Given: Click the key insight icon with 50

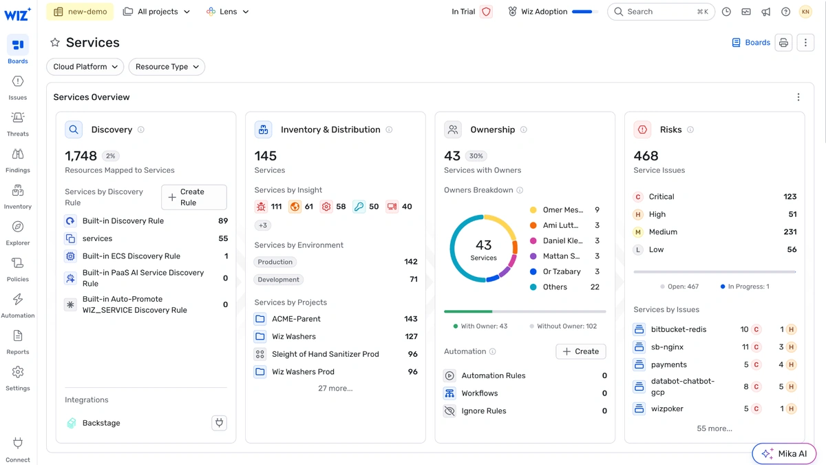Looking at the screenshot, I should [x=359, y=207].
